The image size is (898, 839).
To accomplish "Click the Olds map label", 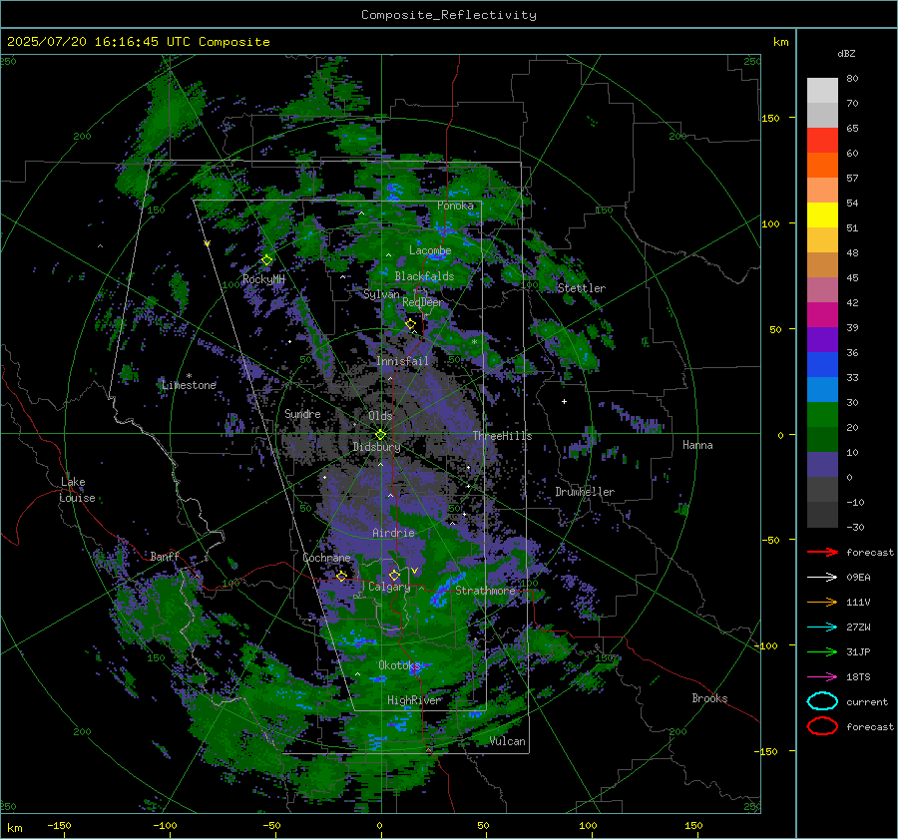I will [x=380, y=416].
